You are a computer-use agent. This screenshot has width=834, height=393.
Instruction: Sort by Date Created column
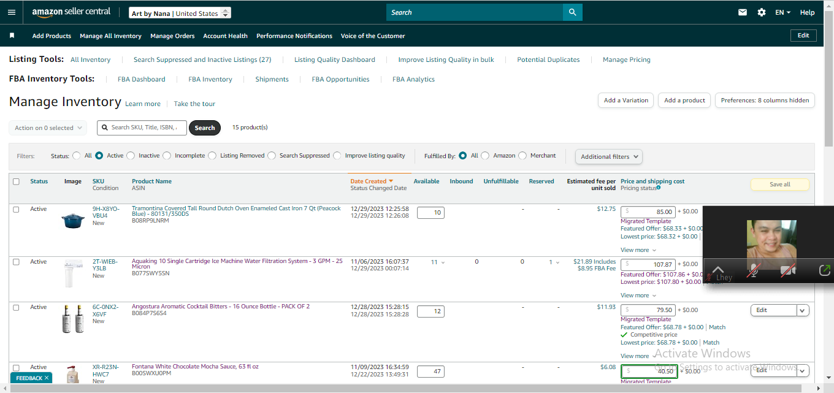point(372,181)
